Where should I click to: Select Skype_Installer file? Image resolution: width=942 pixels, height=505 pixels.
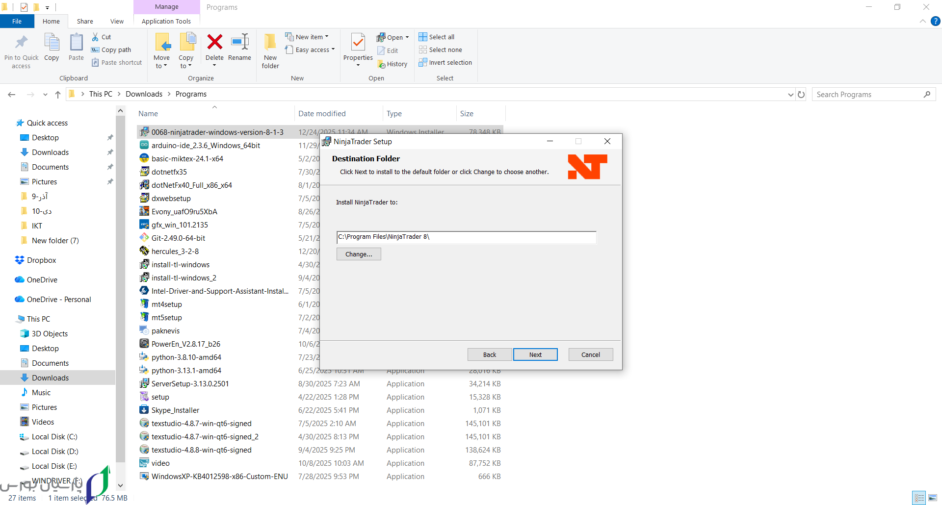coord(175,410)
